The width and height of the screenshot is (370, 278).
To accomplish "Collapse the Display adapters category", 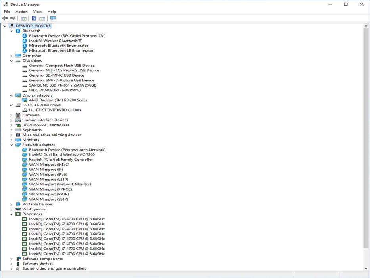I will (11, 95).
